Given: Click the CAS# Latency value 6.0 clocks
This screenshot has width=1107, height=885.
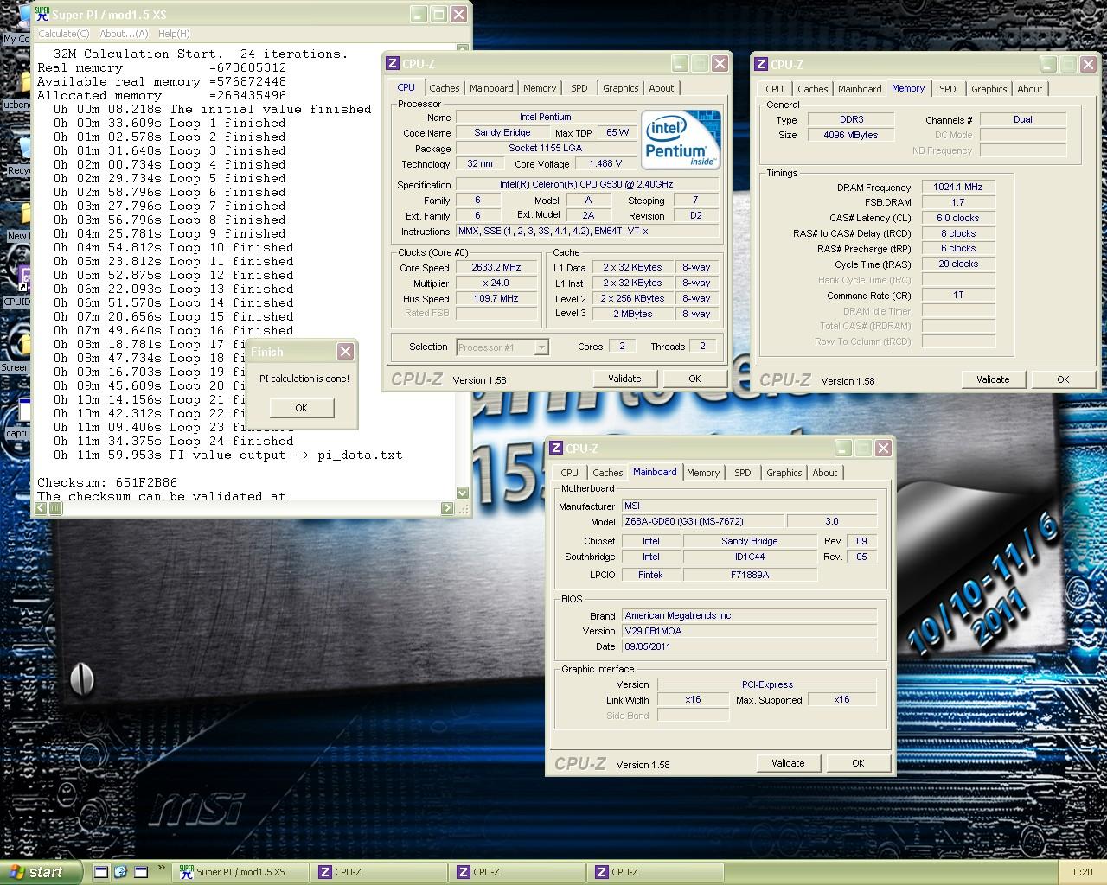Looking at the screenshot, I should [957, 218].
